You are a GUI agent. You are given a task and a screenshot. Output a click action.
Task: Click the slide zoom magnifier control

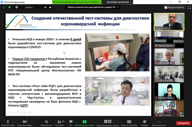pyautogui.click(x=30, y=113)
